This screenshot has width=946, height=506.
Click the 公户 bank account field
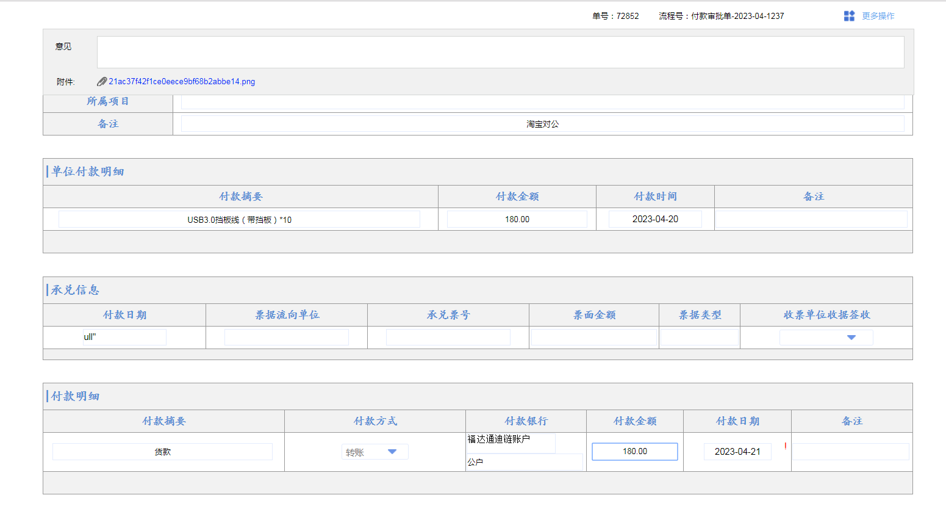click(525, 462)
